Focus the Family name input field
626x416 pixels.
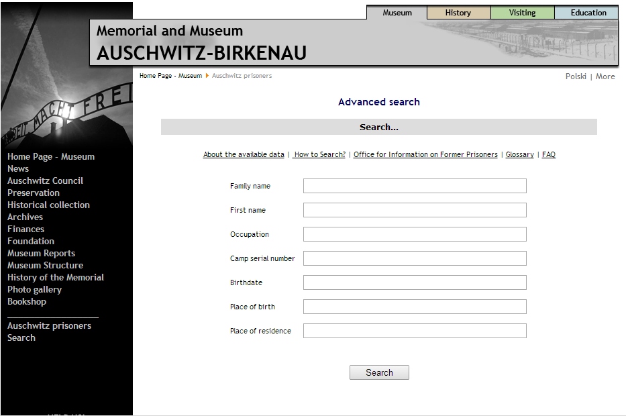[x=415, y=186]
